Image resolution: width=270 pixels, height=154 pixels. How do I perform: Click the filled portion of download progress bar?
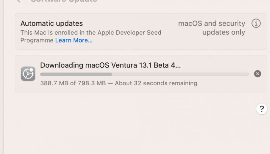click(76, 74)
